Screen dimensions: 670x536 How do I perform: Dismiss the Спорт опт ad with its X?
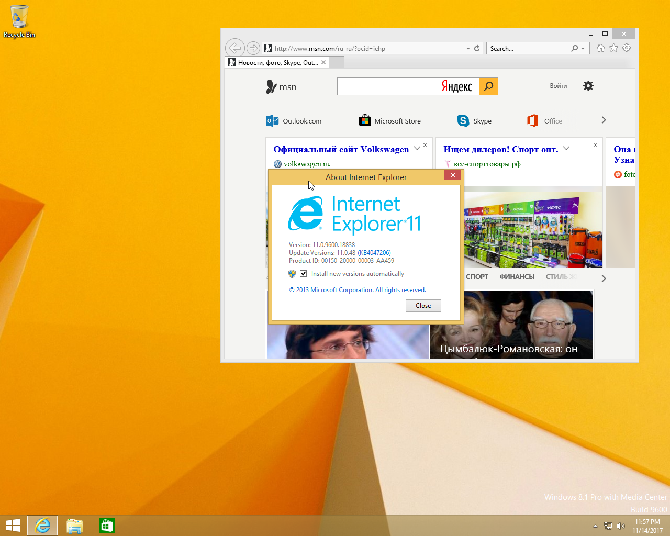point(595,145)
